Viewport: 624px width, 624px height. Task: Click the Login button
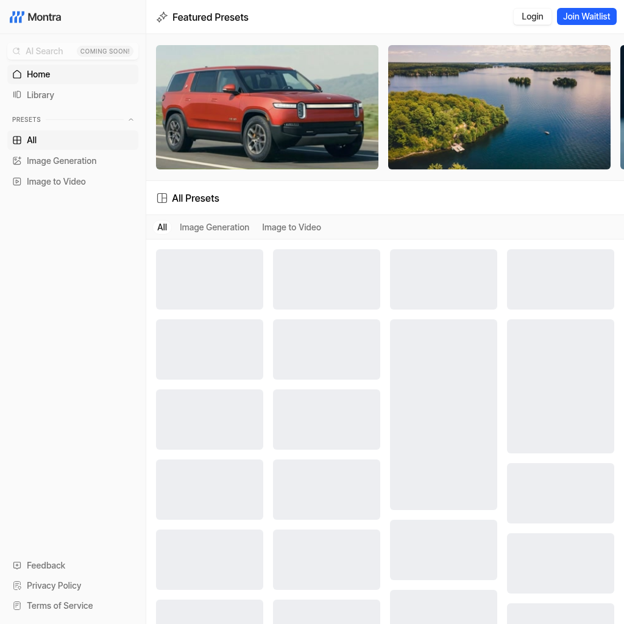(532, 16)
